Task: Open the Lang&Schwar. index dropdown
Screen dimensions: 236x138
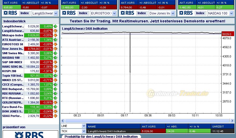Action: tap(56, 13)
